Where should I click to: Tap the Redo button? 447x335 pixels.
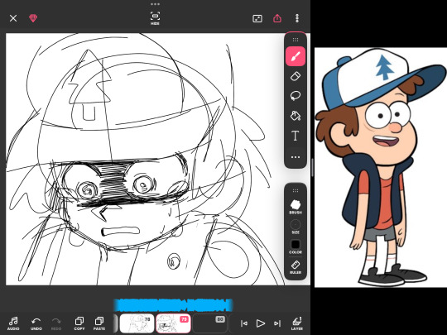[x=56, y=323]
